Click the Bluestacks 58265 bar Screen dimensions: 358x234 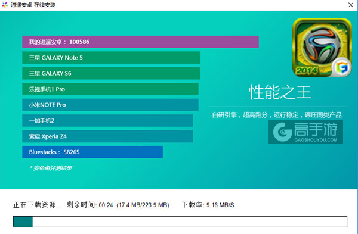coord(92,152)
